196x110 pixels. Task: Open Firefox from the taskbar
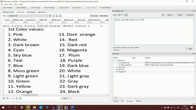coord(28,107)
